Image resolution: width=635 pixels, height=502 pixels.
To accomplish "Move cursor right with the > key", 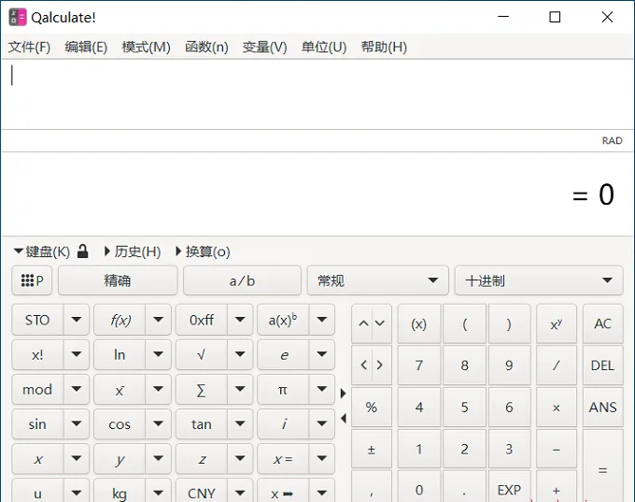I will coord(380,365).
